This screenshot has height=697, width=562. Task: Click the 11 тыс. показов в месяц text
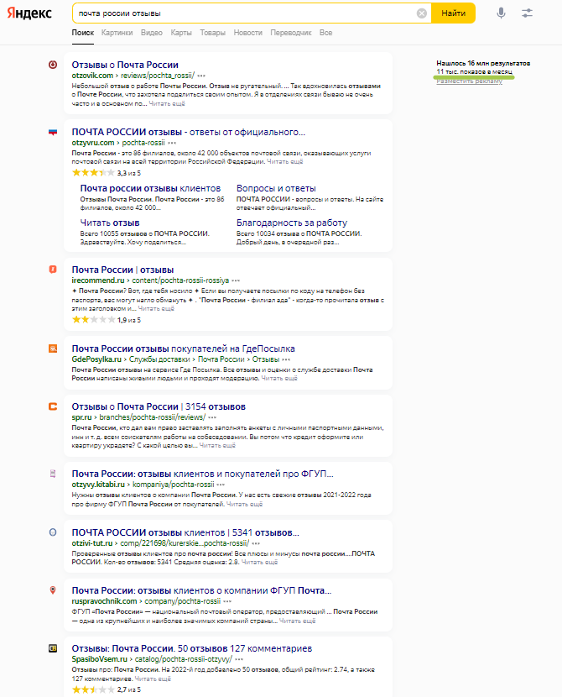point(474,71)
